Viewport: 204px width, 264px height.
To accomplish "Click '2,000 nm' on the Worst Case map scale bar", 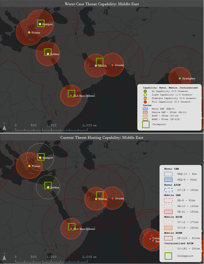I will pyautogui.click(x=89, y=125).
